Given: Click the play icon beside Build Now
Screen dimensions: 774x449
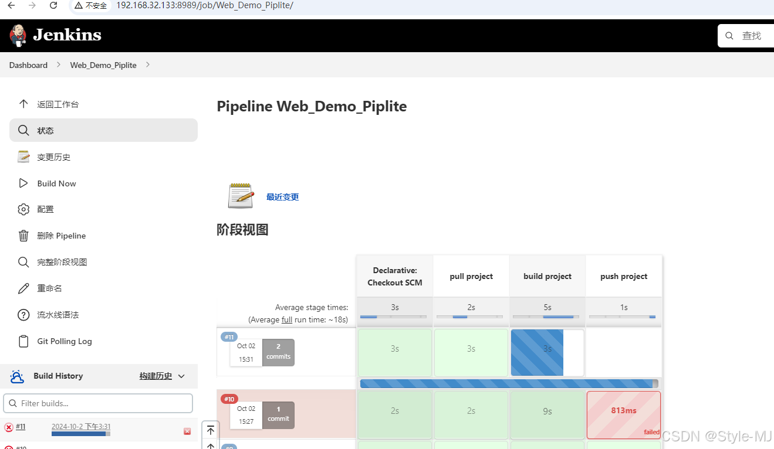Looking at the screenshot, I should (23, 183).
